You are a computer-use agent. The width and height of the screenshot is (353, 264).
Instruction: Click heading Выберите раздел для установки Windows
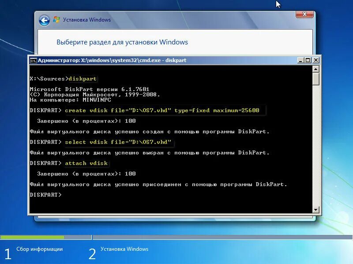(122, 42)
